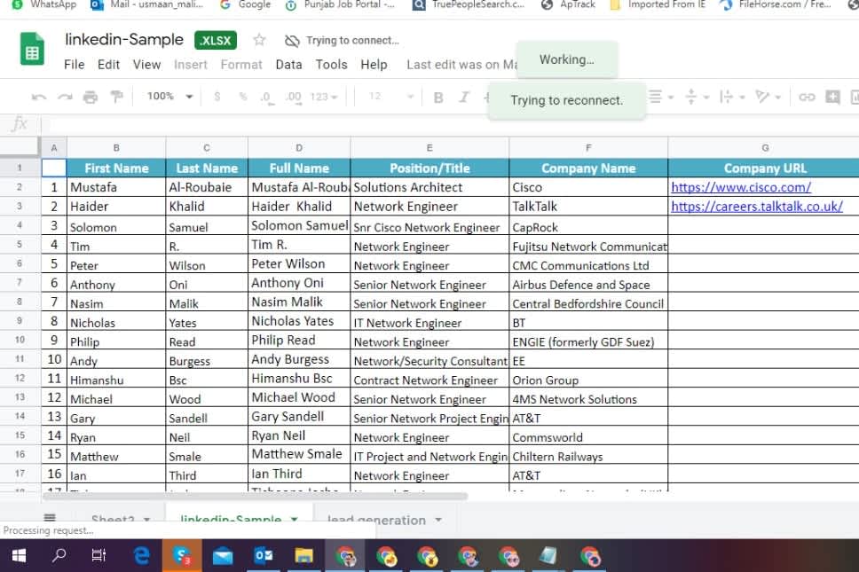Toggle Italic formatting

click(x=463, y=98)
